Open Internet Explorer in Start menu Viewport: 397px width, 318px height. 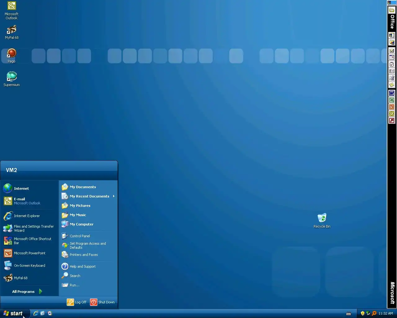pyautogui.click(x=29, y=216)
